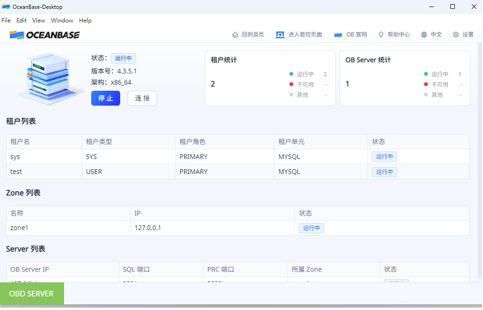
Task: Click the 连接 connect button
Action: click(x=142, y=98)
